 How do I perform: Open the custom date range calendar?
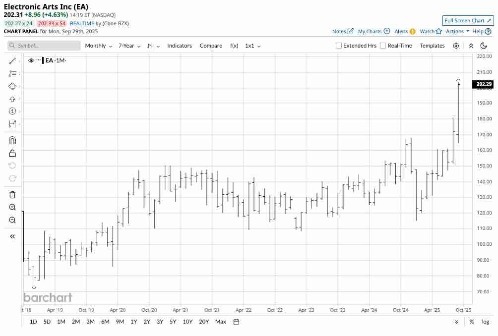[x=236, y=322]
